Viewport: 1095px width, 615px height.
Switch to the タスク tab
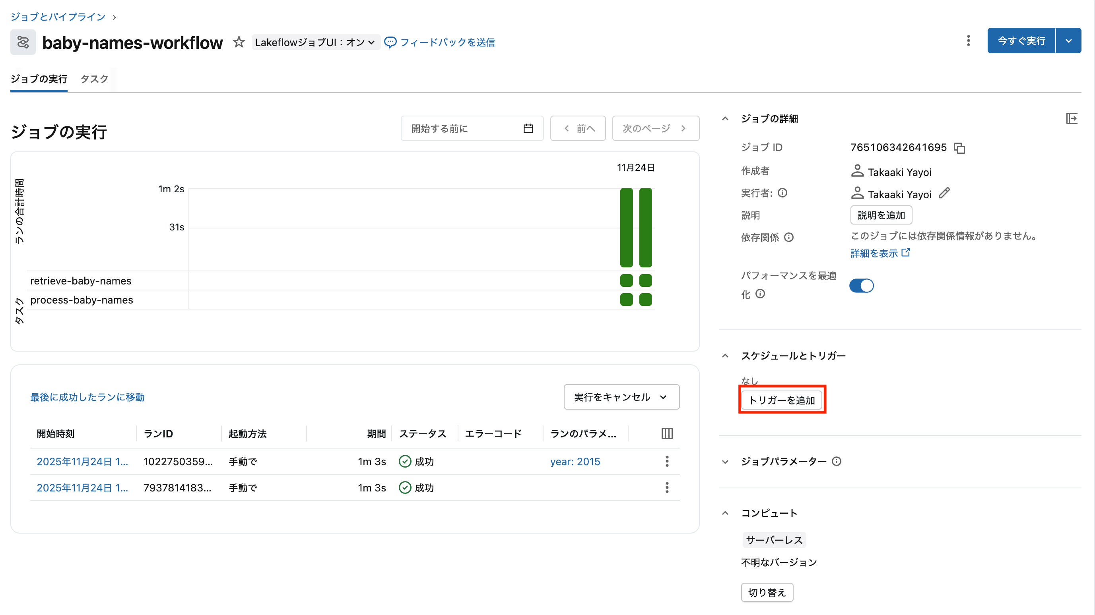pyautogui.click(x=94, y=79)
